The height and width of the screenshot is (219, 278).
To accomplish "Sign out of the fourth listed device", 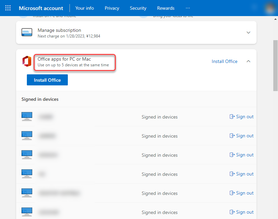I will click(241, 174).
